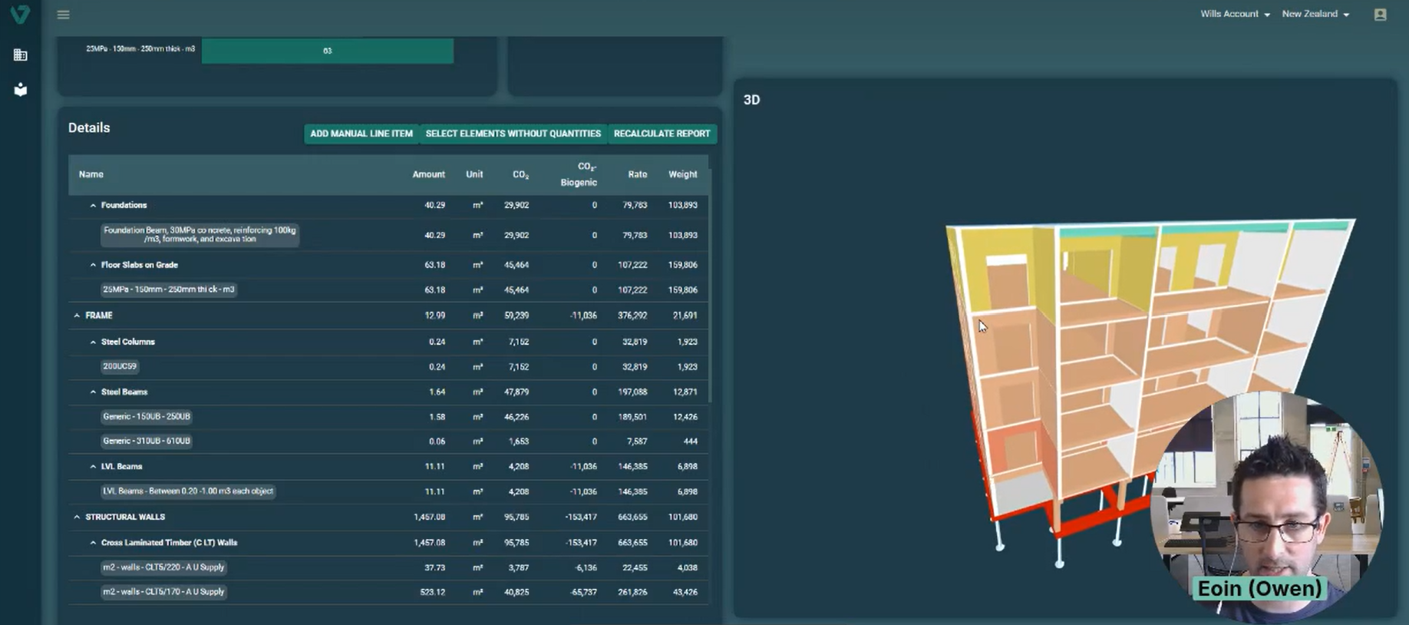Collapse the STRUCTURAL WALLS category
This screenshot has height=625, width=1409.
[77, 518]
